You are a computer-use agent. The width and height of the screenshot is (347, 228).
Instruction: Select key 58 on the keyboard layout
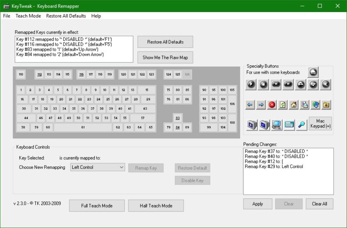point(23,127)
